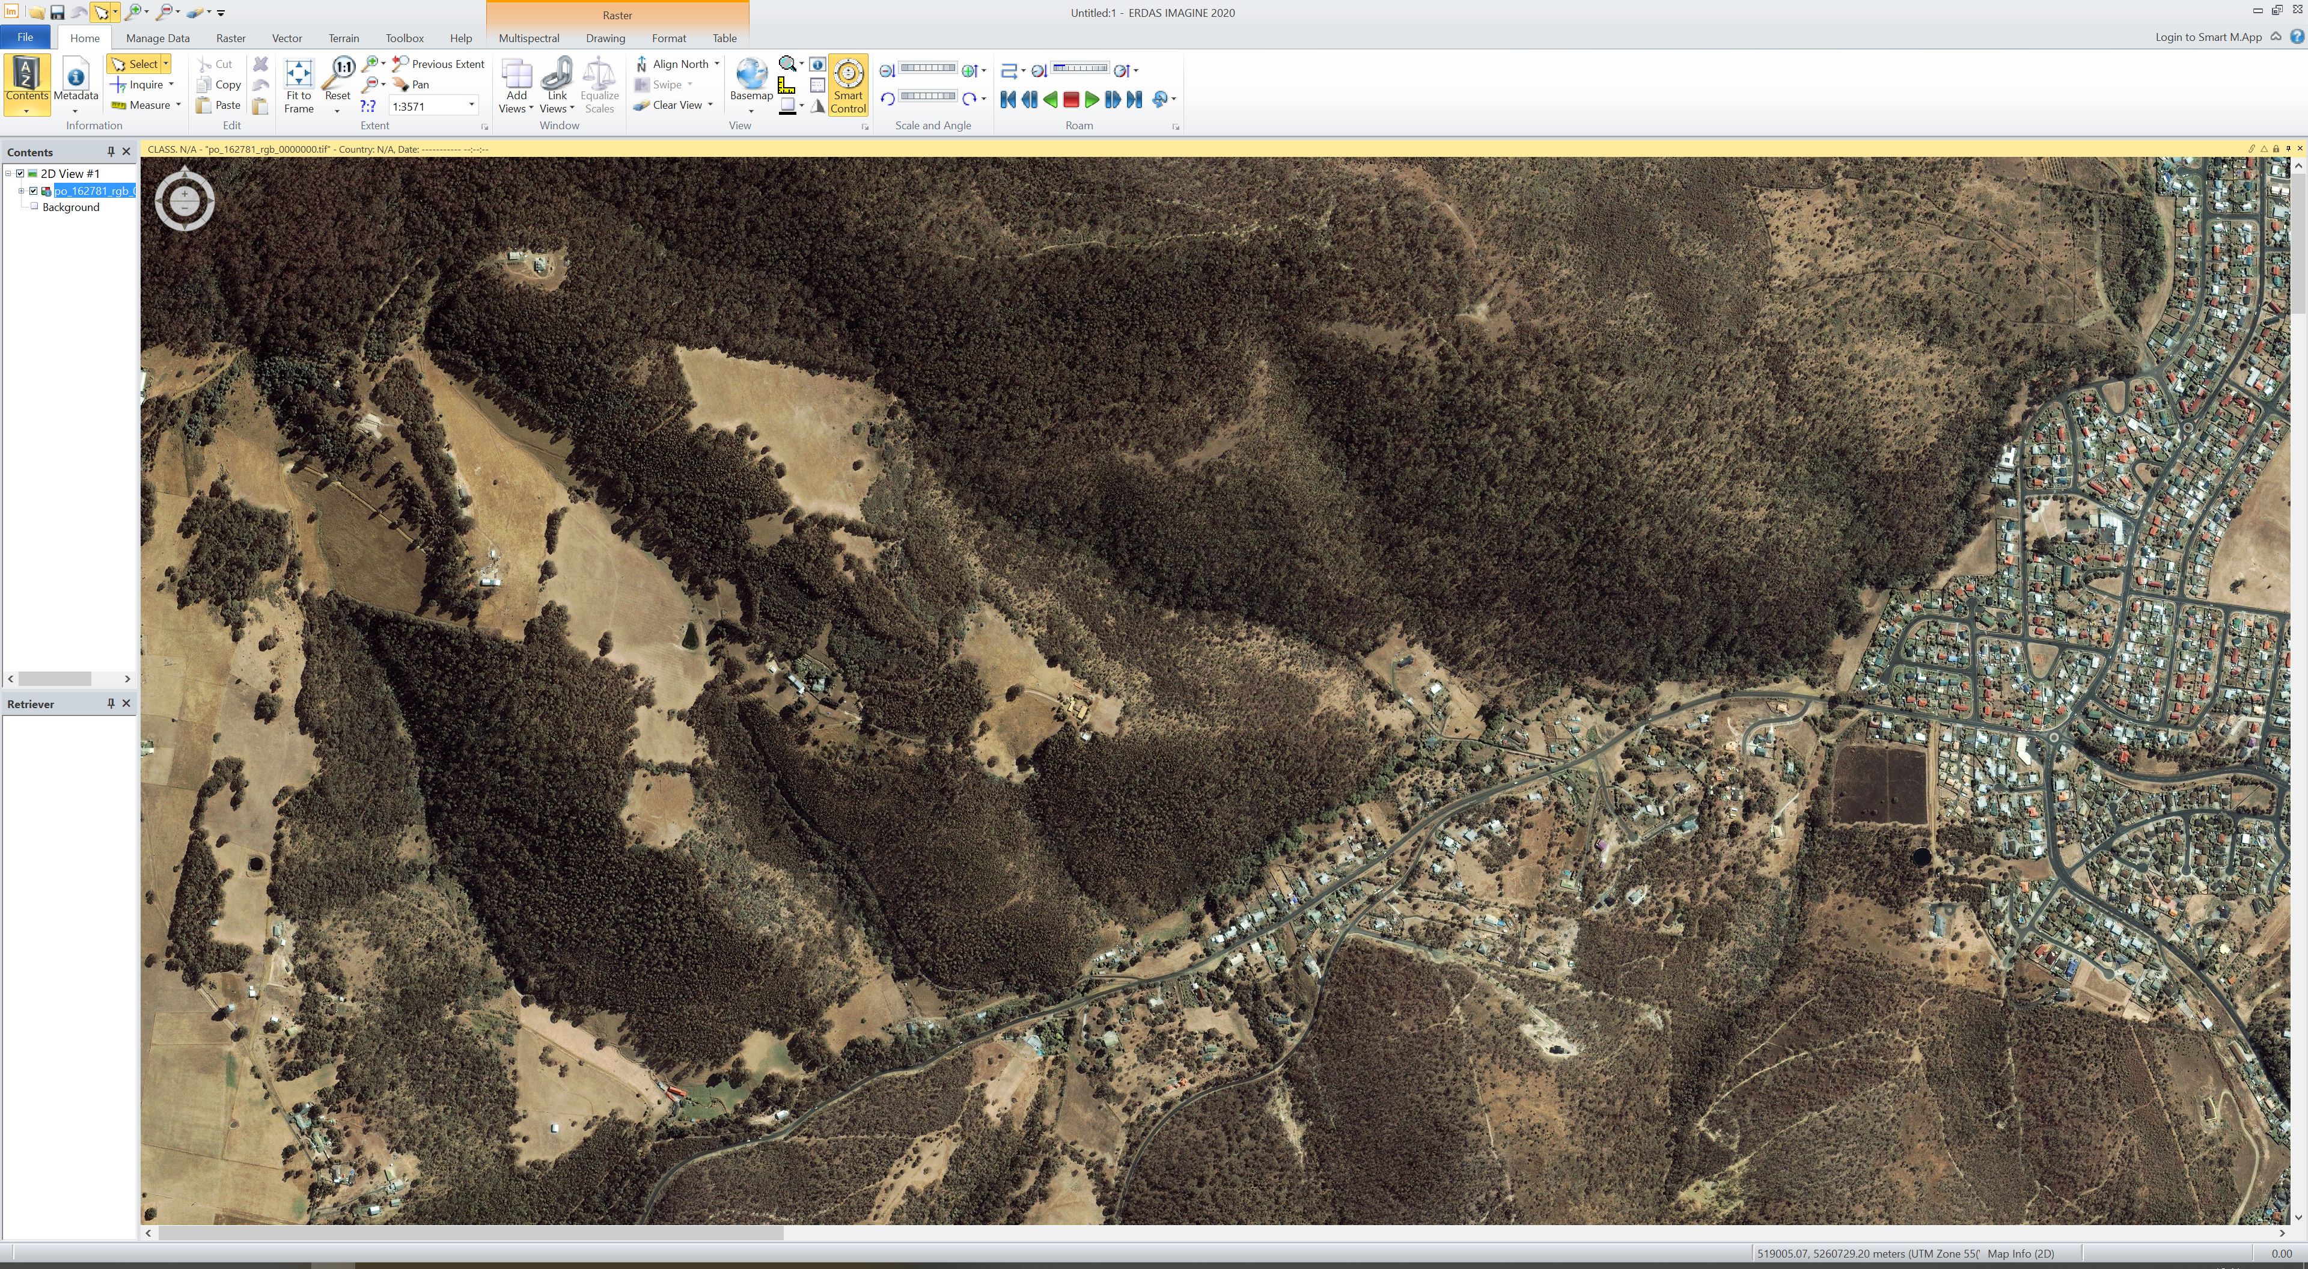Expand the po_162781_rgb layer tree node
Screen dimensions: 2308x1269
tap(22, 191)
